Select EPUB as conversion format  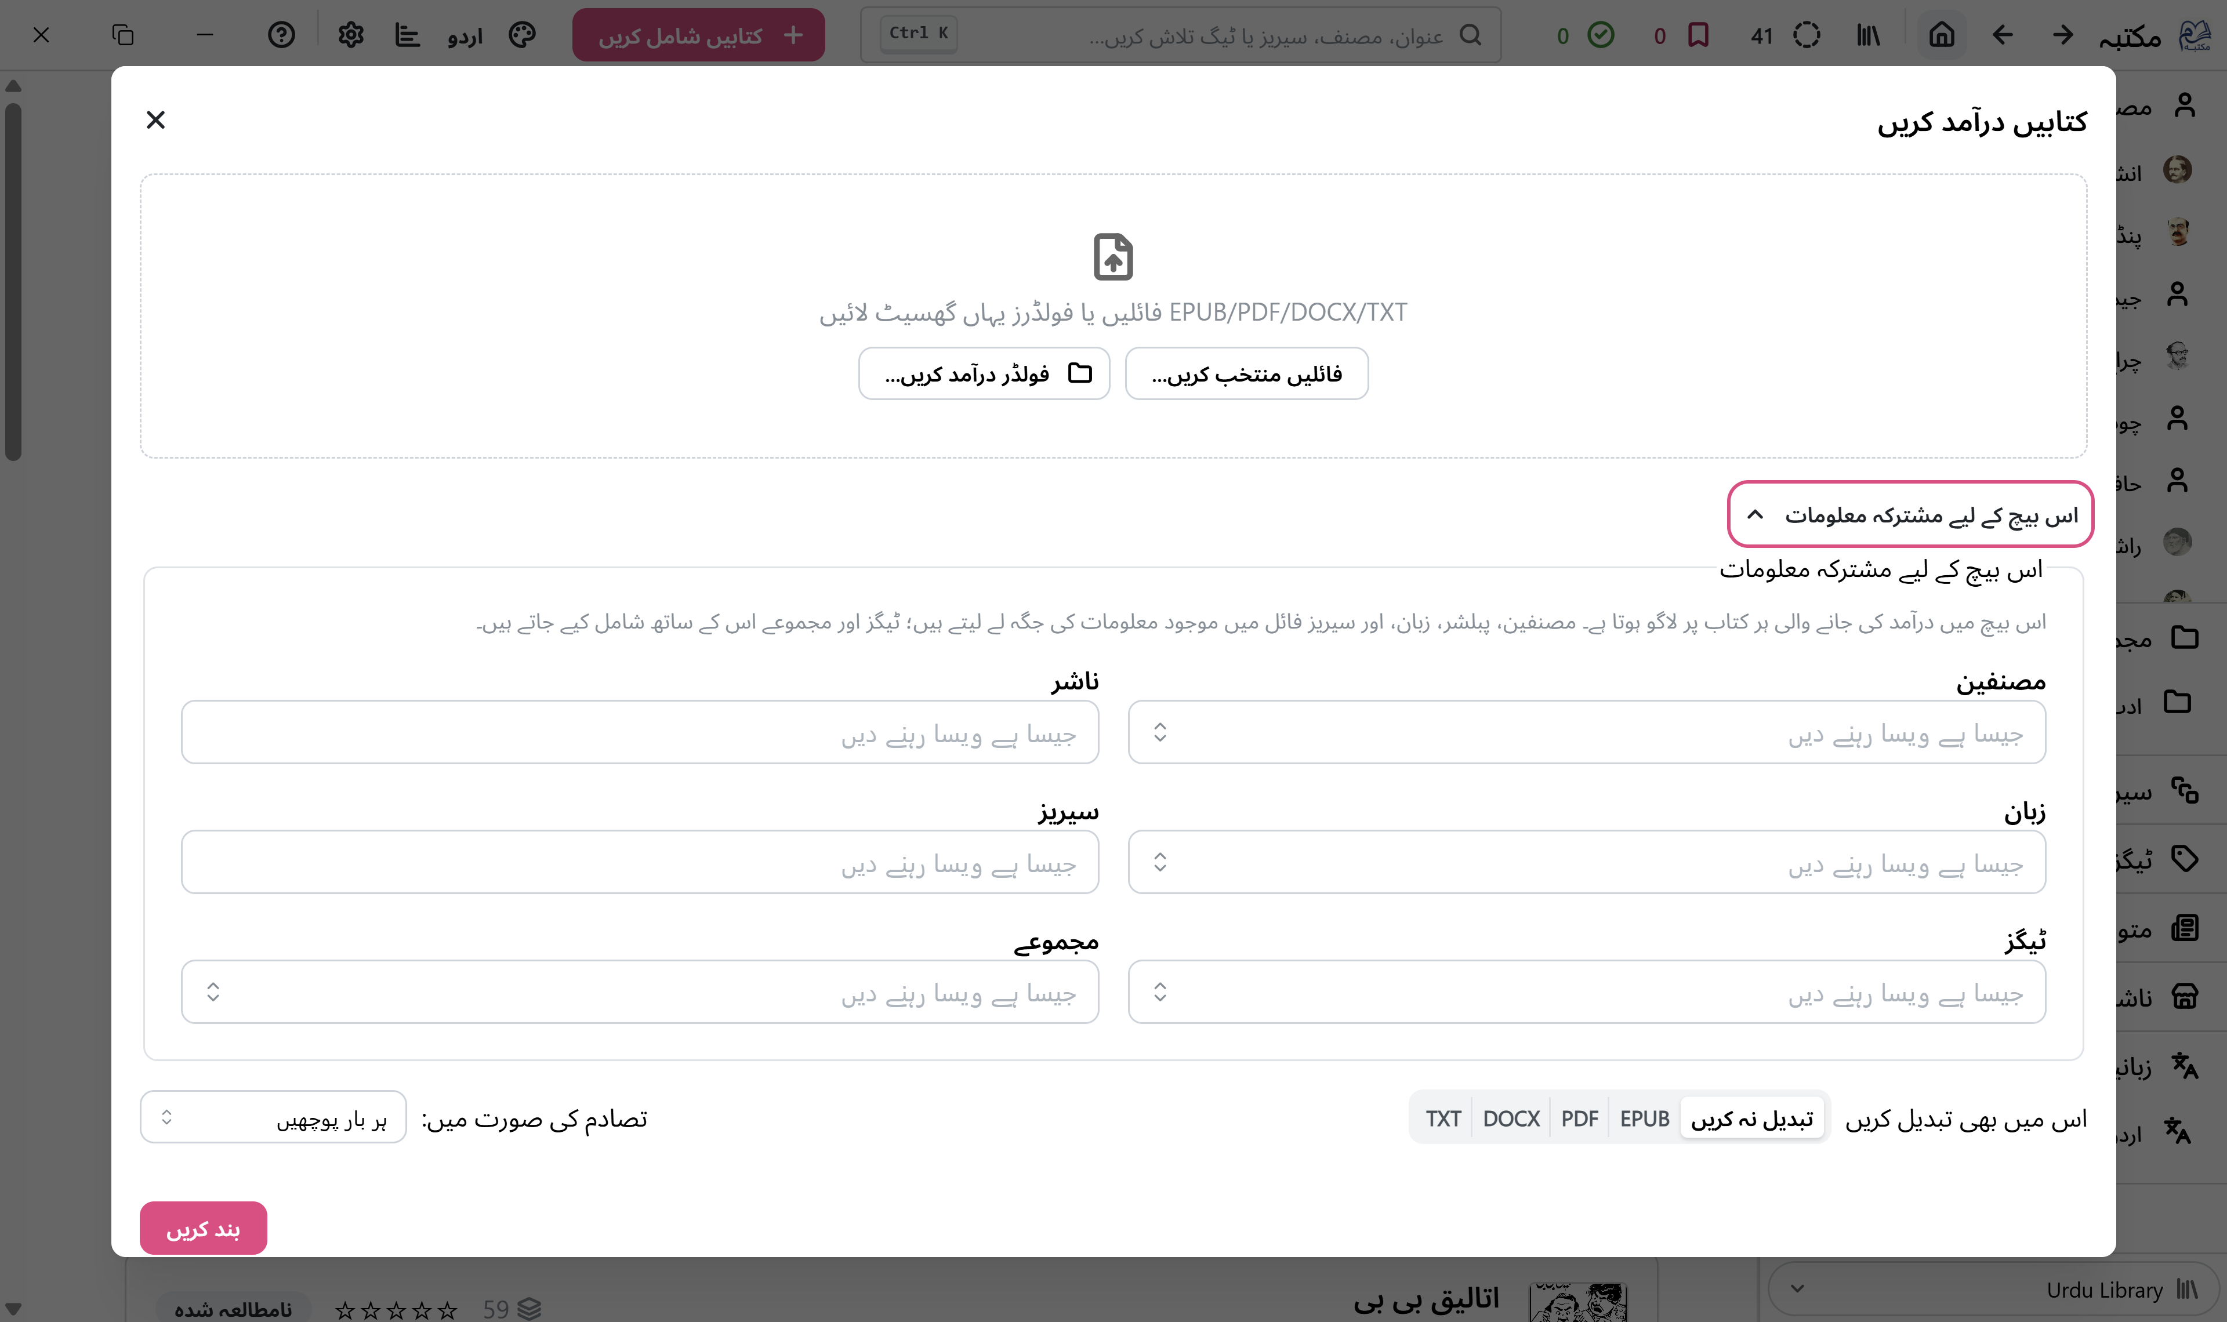click(x=1644, y=1118)
